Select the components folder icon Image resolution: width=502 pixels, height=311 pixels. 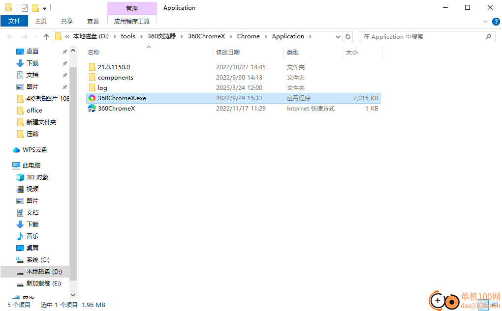92,77
